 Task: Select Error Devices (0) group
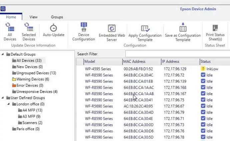pyautogui.click(x=30, y=85)
